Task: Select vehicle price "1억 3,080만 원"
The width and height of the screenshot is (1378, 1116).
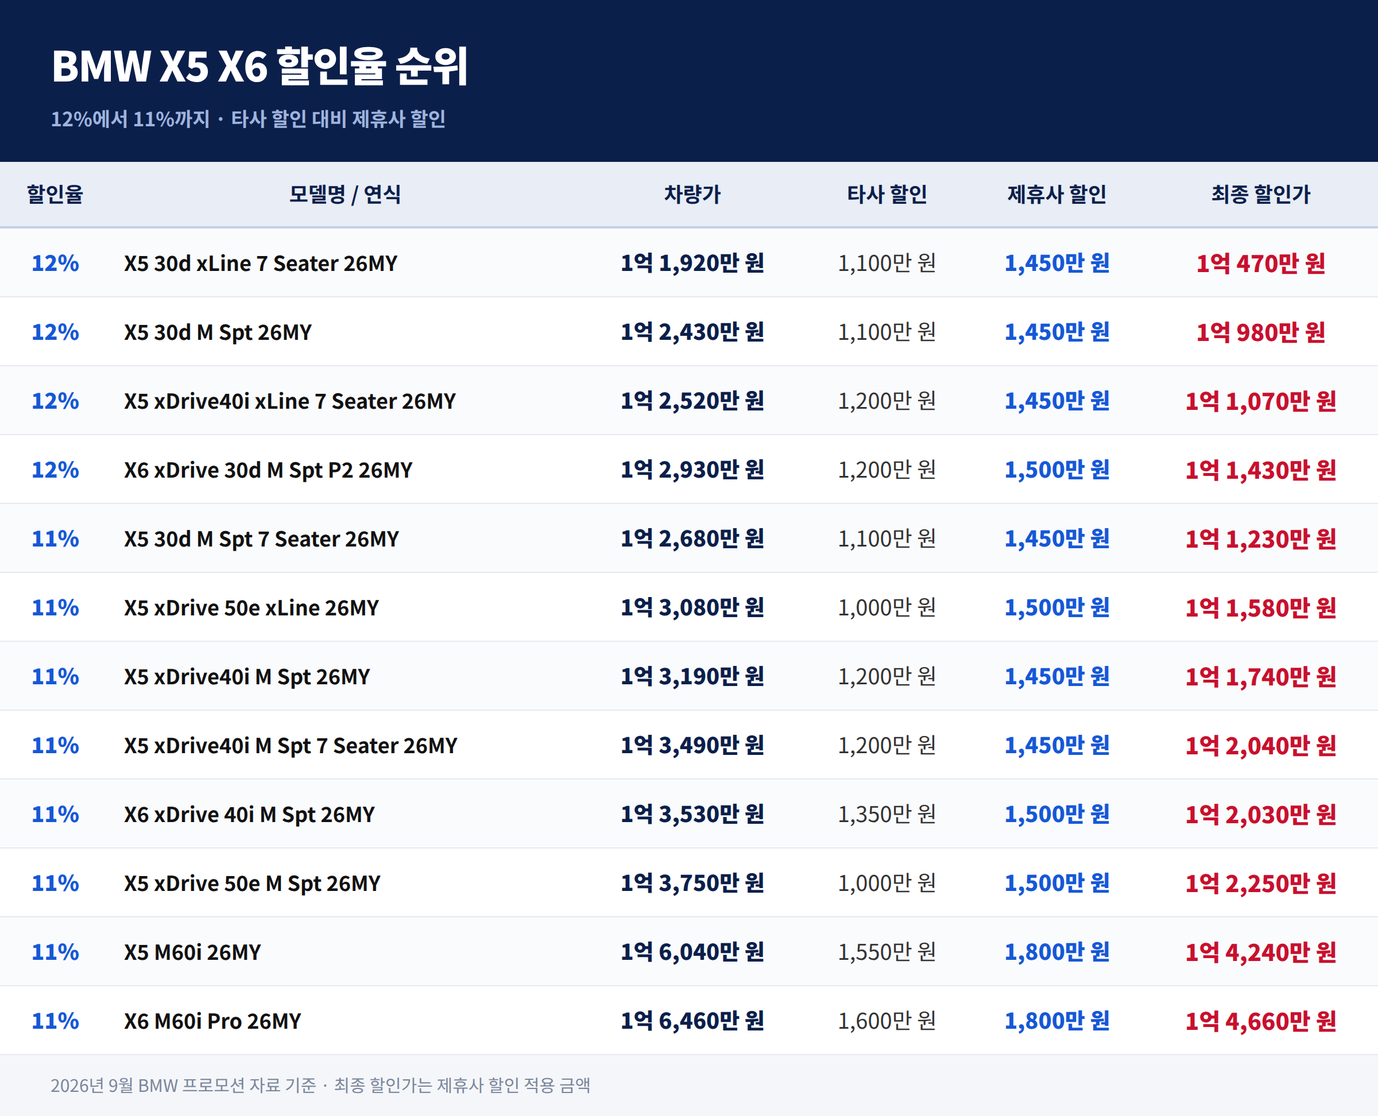Action: point(692,607)
